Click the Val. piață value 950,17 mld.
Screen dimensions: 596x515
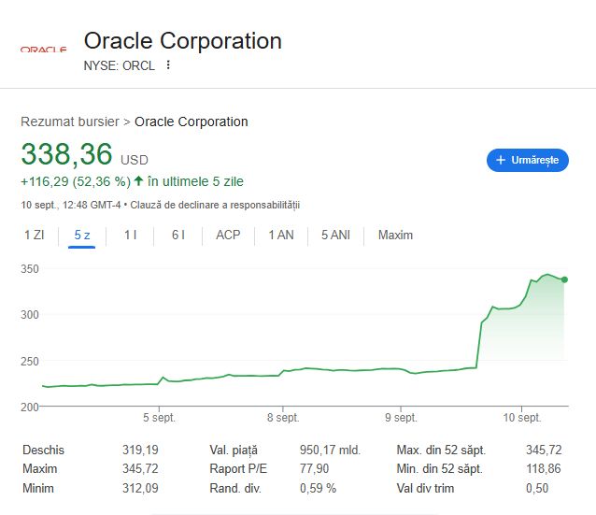coord(330,450)
